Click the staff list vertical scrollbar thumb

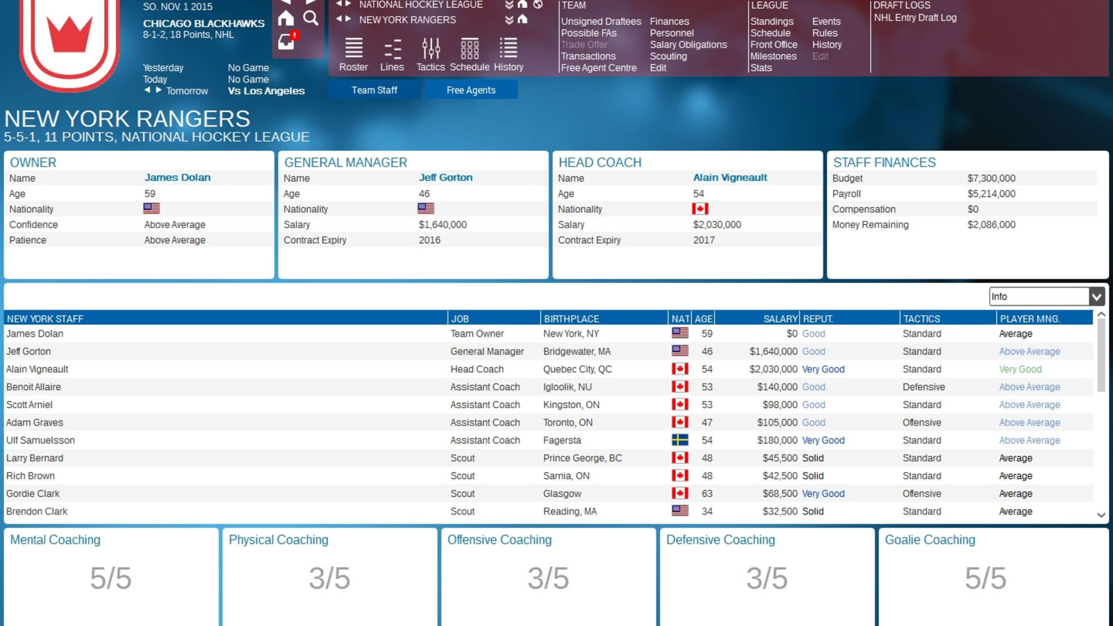1101,355
